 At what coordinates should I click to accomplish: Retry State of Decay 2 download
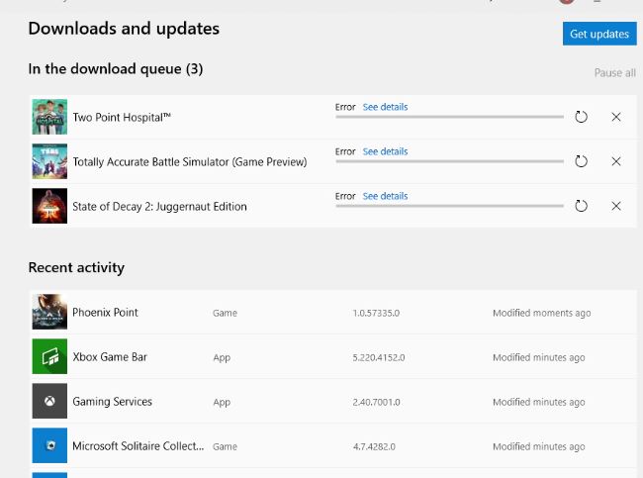click(581, 206)
